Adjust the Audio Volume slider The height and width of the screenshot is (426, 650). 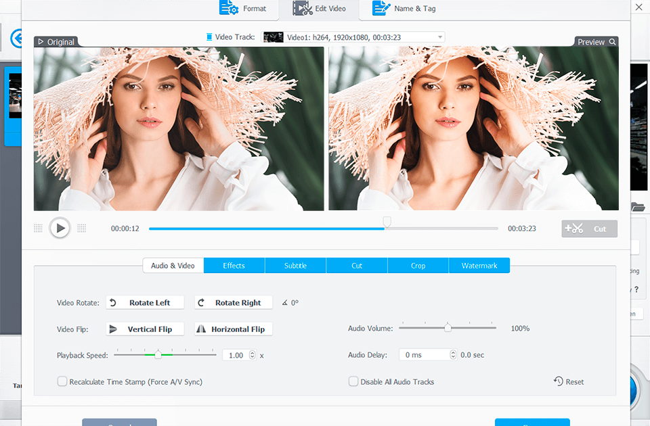tap(447, 327)
